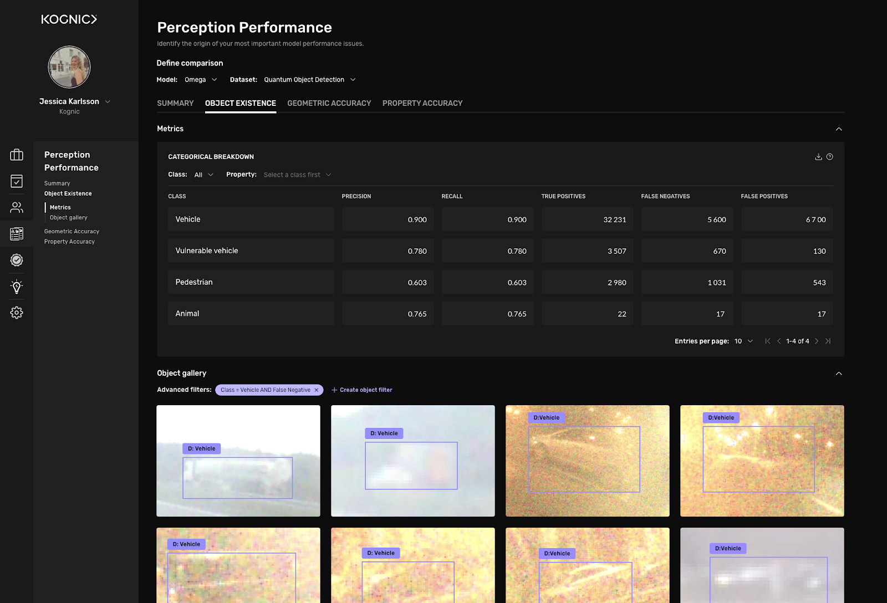Remove the Class = Vehicle filter chip

point(317,390)
